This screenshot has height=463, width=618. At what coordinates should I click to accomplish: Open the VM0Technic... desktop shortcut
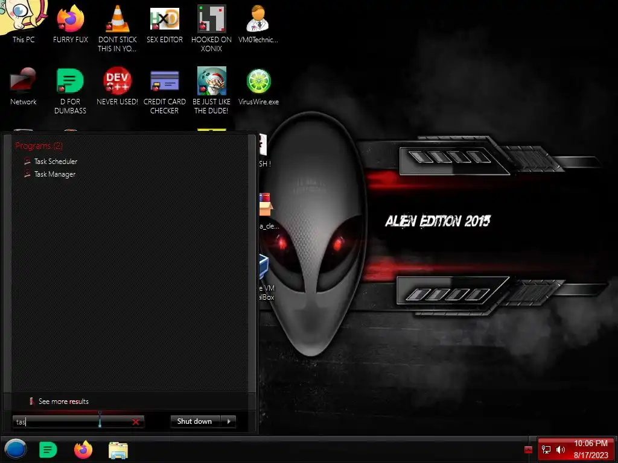[x=258, y=24]
